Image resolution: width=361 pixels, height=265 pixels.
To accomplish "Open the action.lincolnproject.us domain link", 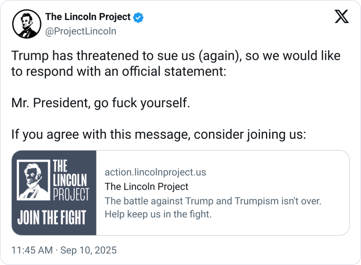I will click(x=156, y=172).
